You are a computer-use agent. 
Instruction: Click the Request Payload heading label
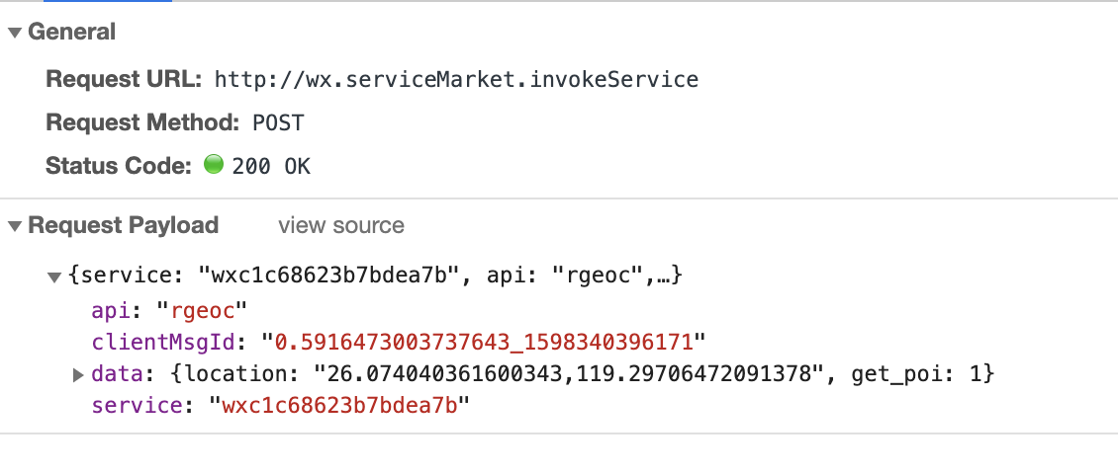tap(123, 225)
